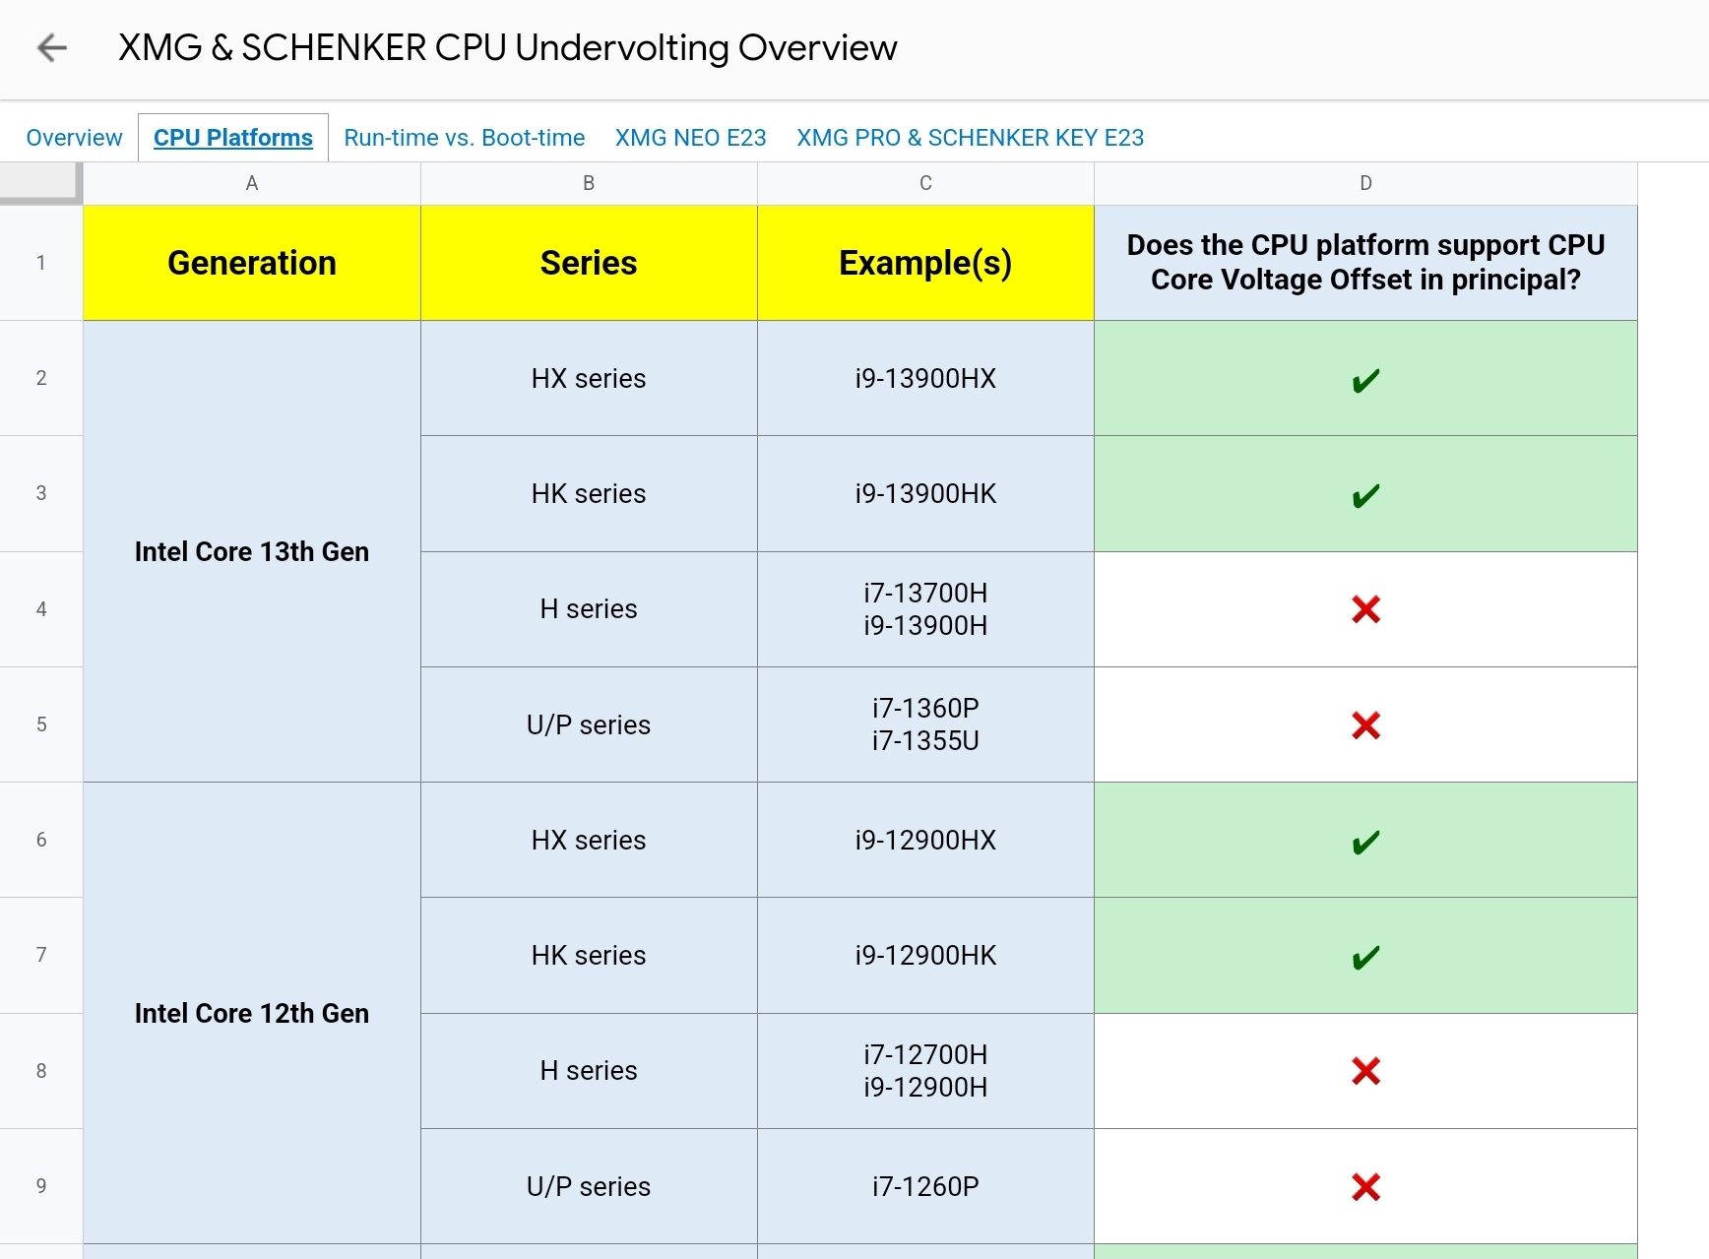Image resolution: width=1709 pixels, height=1259 pixels.
Task: Click the i7-1360P i7-1355U cell
Action: [925, 724]
